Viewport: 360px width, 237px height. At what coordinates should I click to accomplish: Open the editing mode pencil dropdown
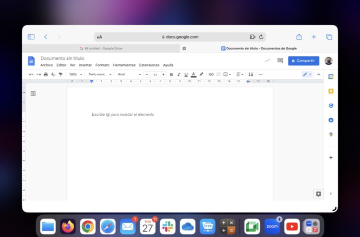pos(306,74)
